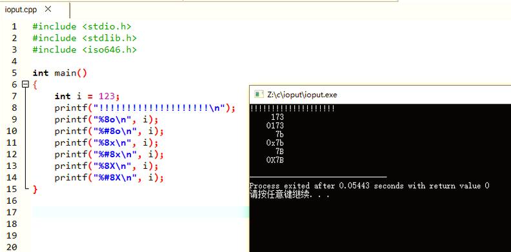
Task: Click the Z:\c\ioput\ioput.exe console title
Action: point(302,95)
